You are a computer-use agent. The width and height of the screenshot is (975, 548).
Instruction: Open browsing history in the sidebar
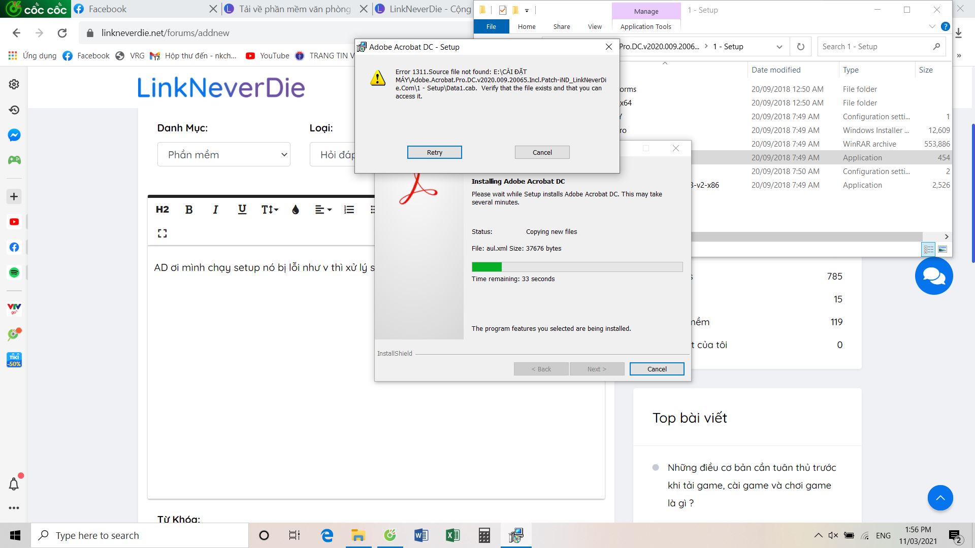click(x=14, y=110)
